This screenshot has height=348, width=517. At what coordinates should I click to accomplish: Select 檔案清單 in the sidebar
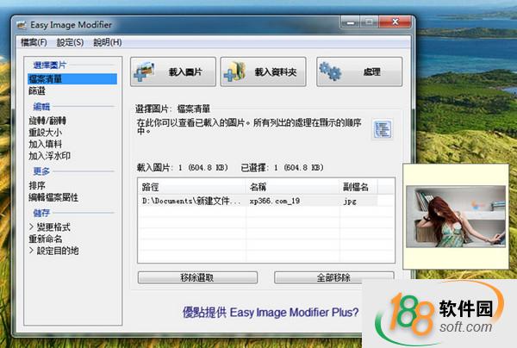46,79
